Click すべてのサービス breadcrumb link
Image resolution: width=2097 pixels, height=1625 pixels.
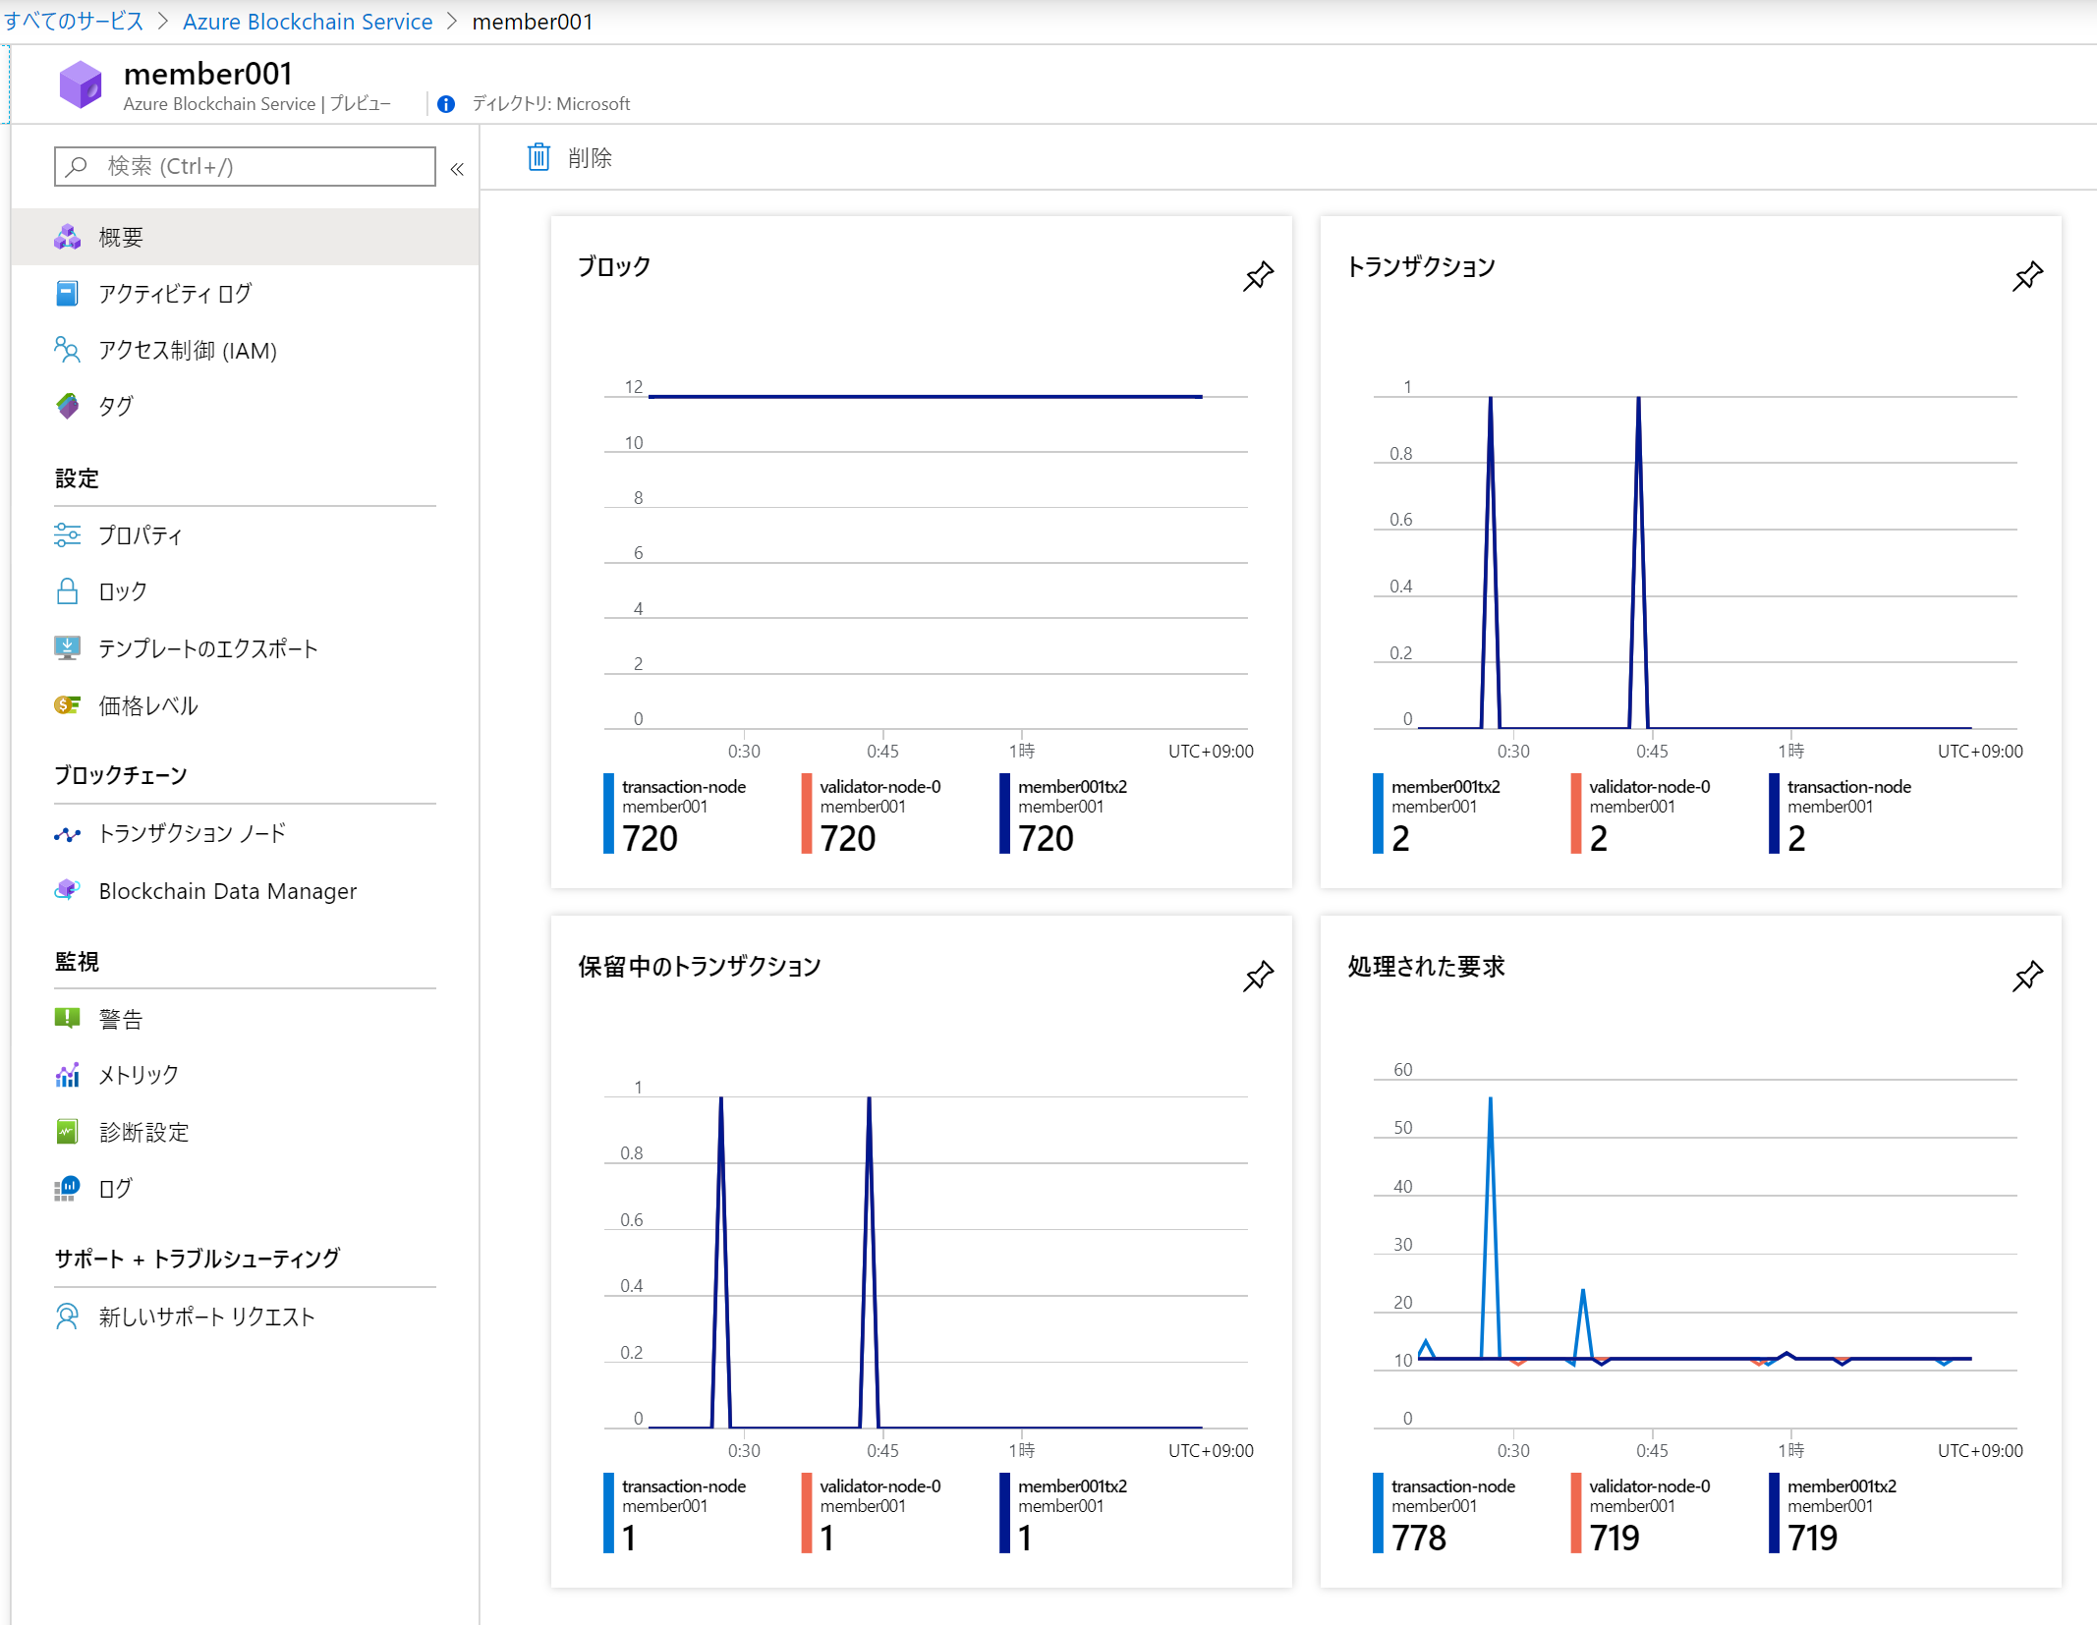74,22
